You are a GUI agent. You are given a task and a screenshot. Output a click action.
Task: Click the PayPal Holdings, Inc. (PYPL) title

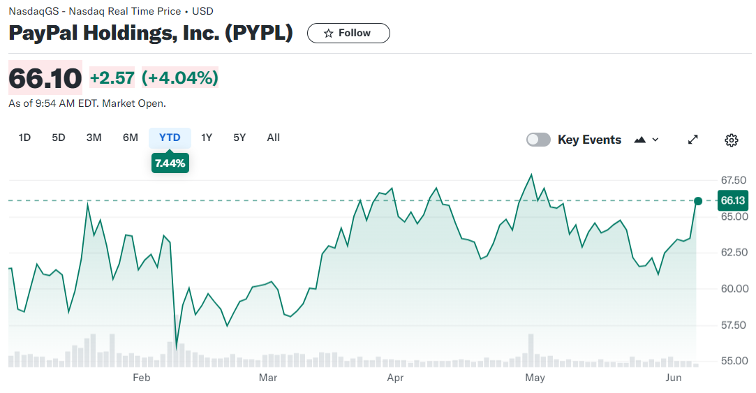151,33
